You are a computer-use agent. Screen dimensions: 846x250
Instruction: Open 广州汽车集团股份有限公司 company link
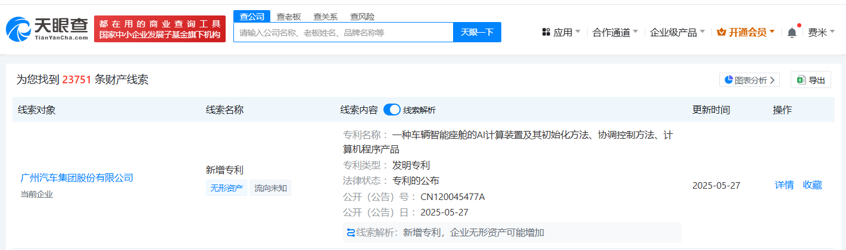pyautogui.click(x=77, y=177)
